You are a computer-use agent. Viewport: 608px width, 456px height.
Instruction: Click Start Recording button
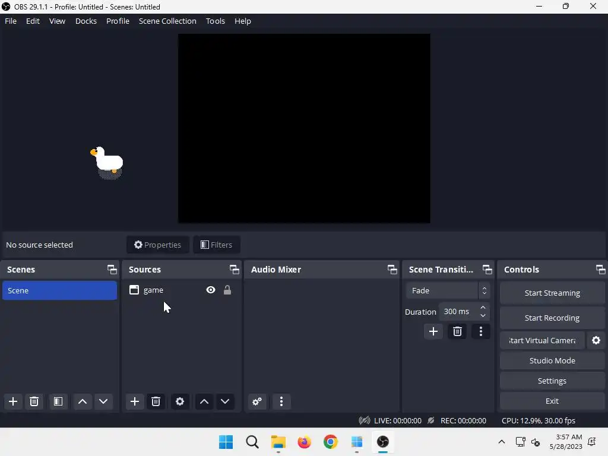pos(553,318)
